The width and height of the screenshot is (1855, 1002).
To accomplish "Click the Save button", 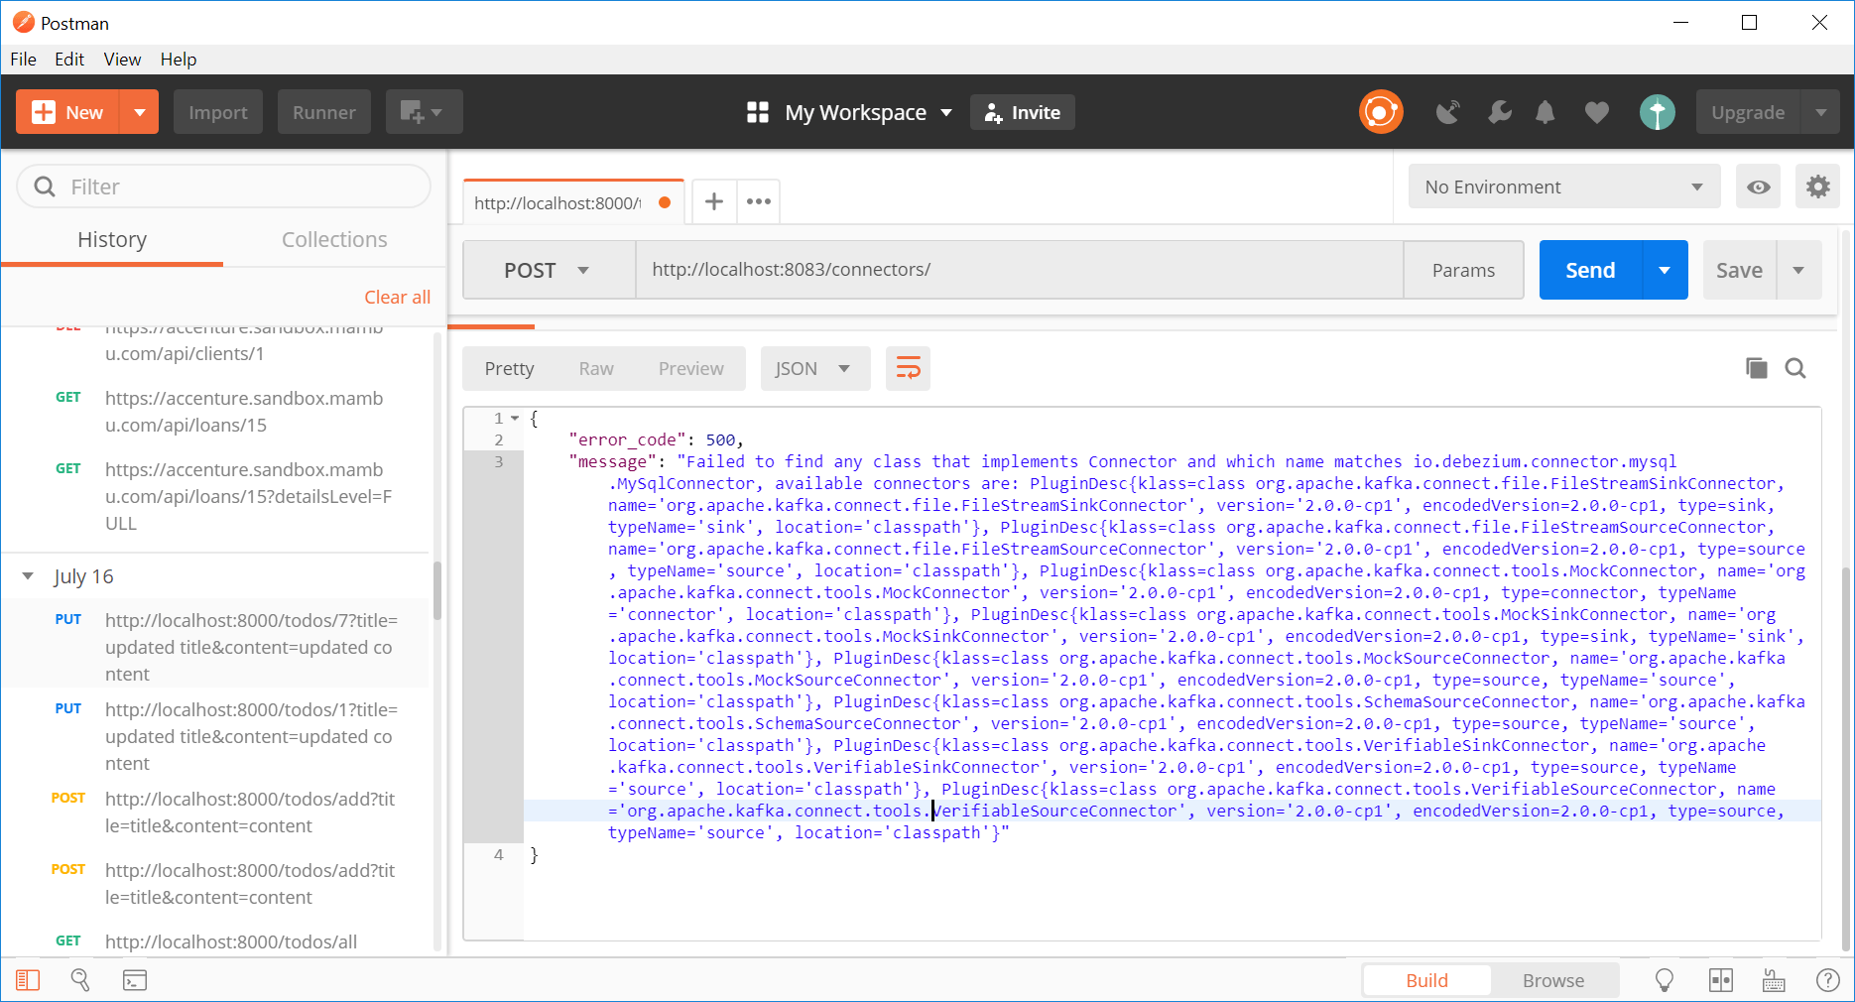I will pos(1739,270).
